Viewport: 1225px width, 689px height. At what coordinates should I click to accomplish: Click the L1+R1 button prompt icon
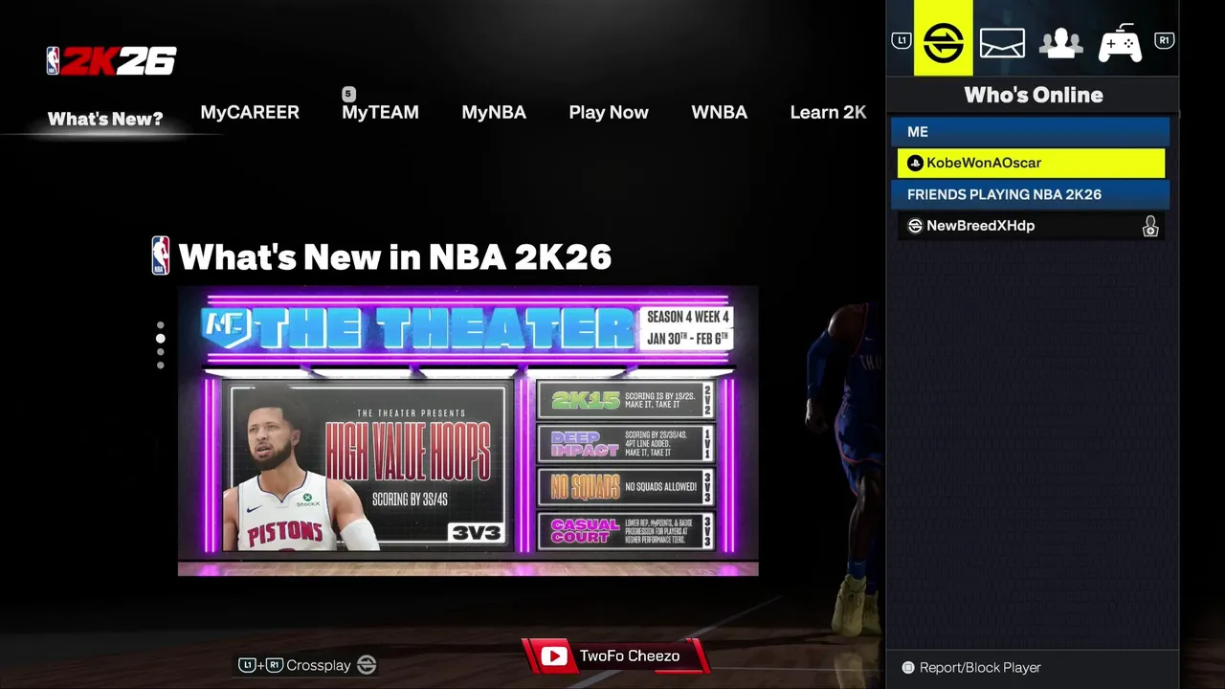pos(260,665)
